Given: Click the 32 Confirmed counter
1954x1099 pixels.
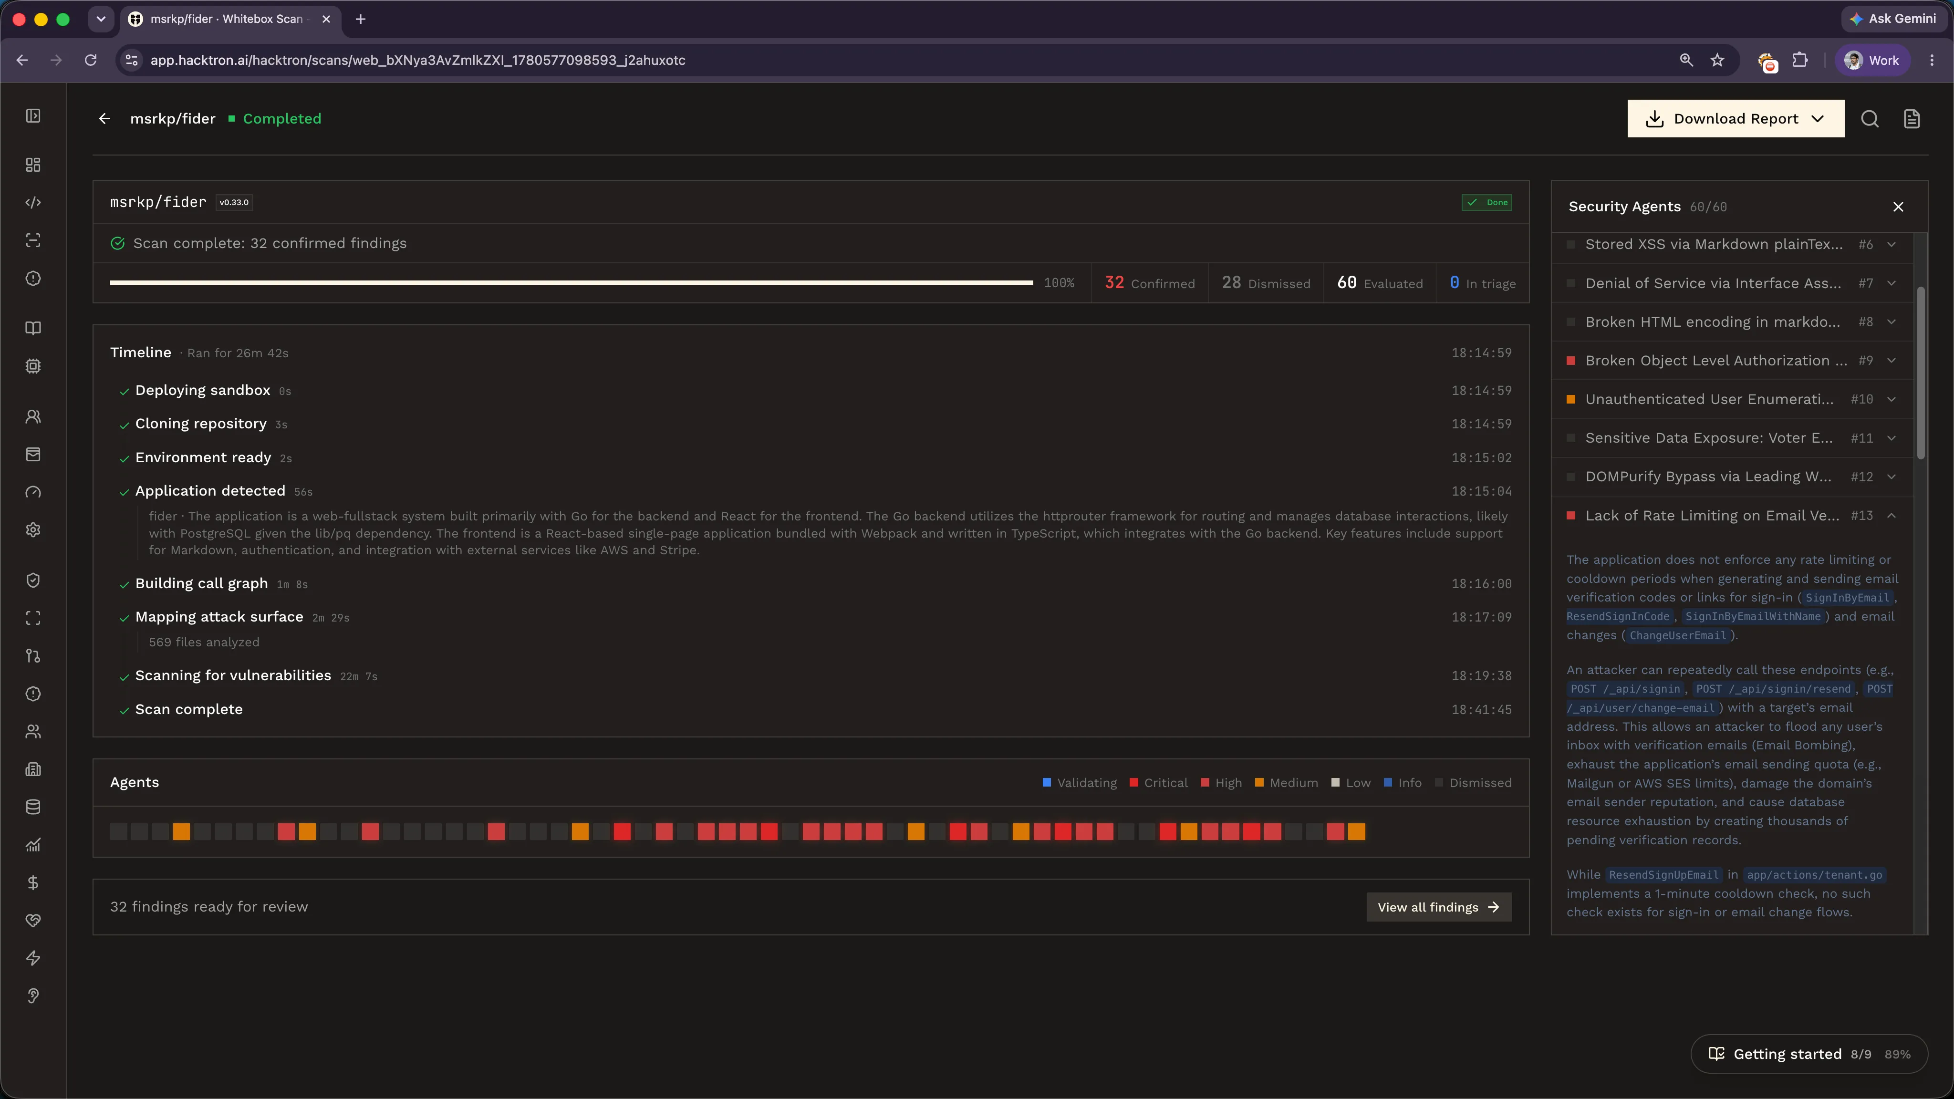Looking at the screenshot, I should coord(1149,283).
